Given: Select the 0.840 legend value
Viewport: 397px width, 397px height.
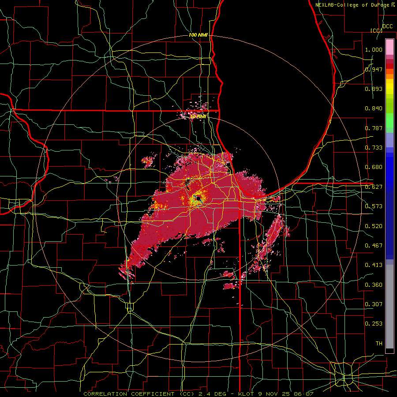Looking at the screenshot, I should point(374,109).
